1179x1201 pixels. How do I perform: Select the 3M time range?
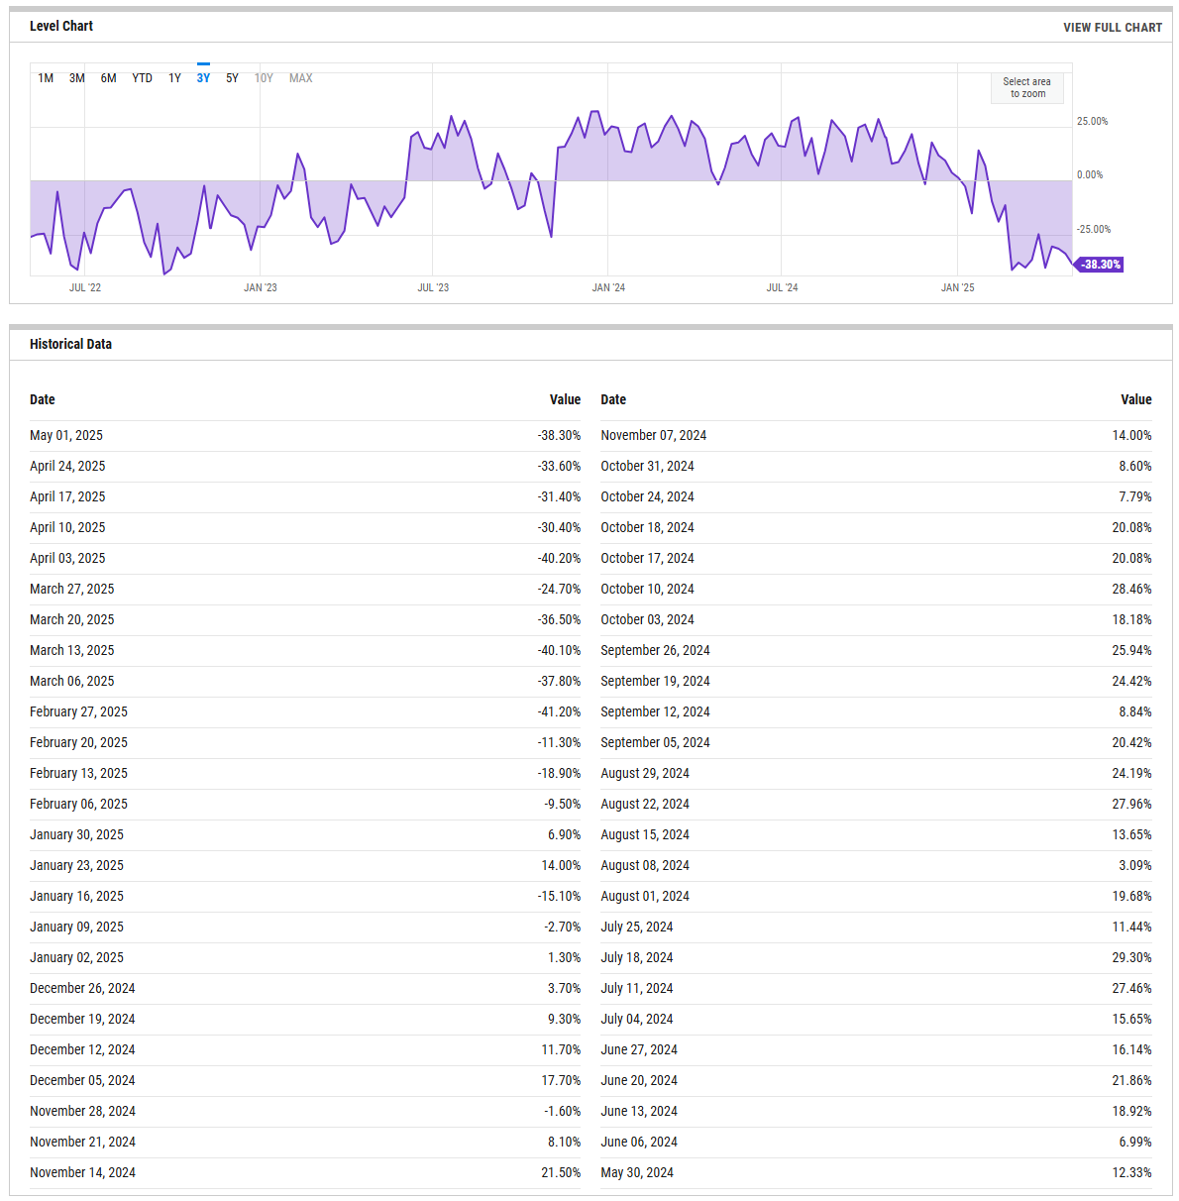(x=77, y=78)
